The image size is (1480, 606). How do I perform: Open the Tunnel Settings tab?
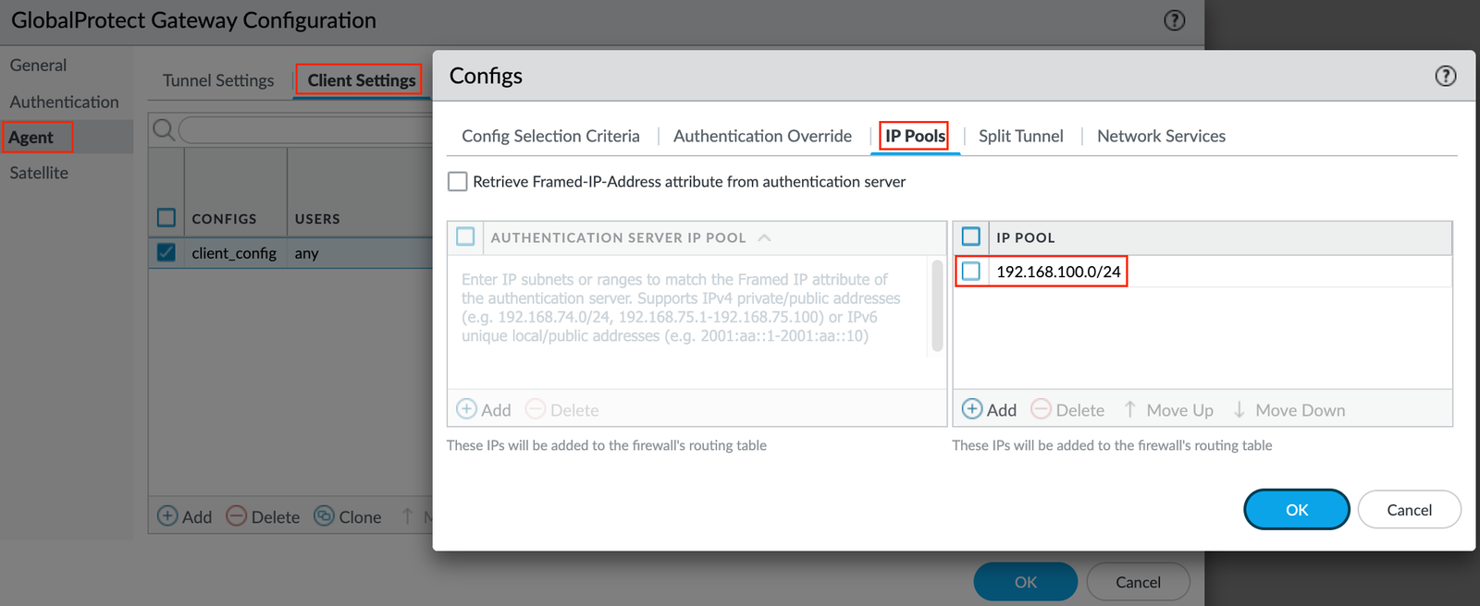pyautogui.click(x=217, y=79)
